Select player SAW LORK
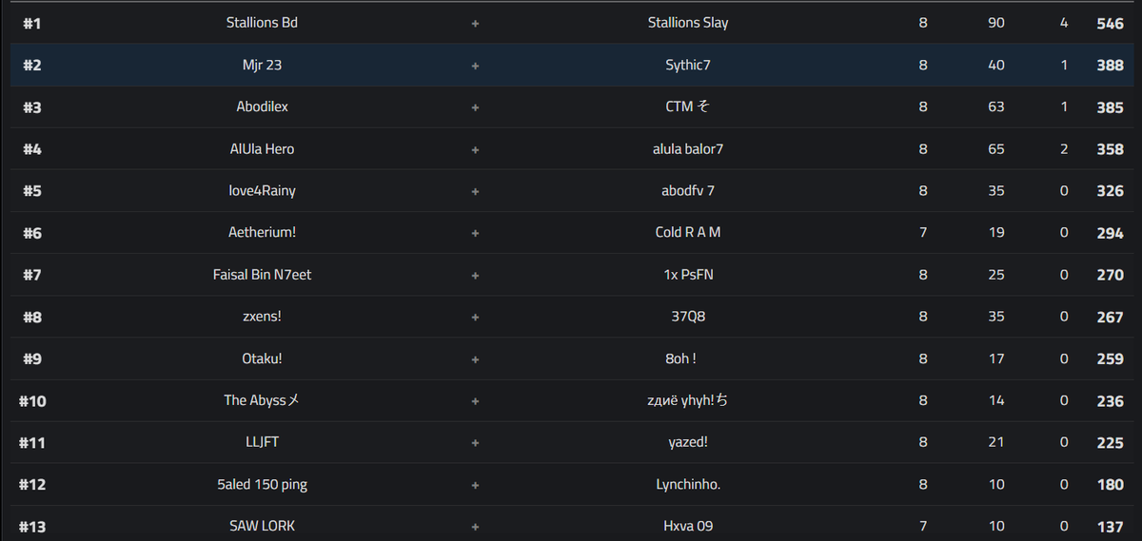The height and width of the screenshot is (541, 1142). click(262, 526)
